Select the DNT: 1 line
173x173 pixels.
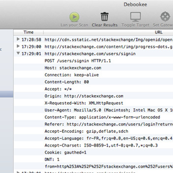52,160
